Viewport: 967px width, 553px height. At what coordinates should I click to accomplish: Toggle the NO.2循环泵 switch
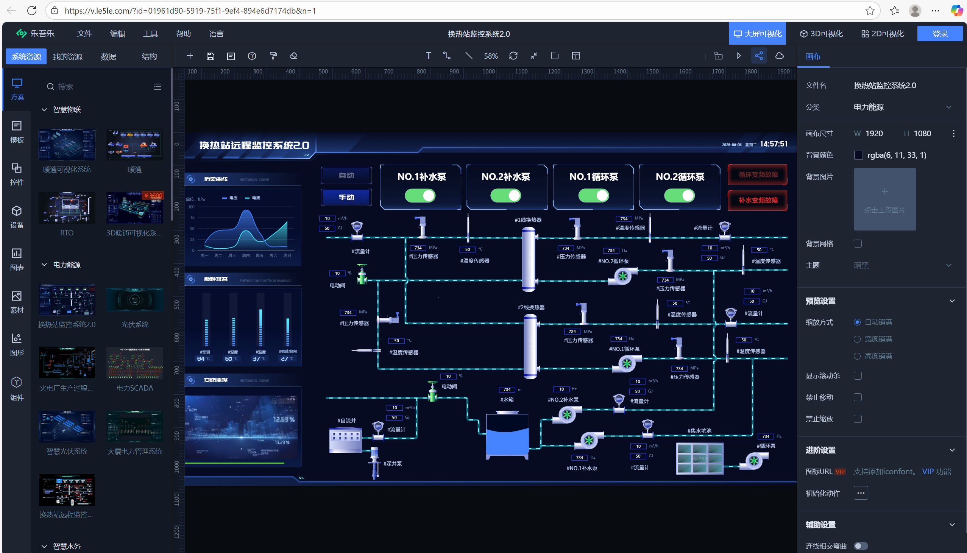point(680,196)
